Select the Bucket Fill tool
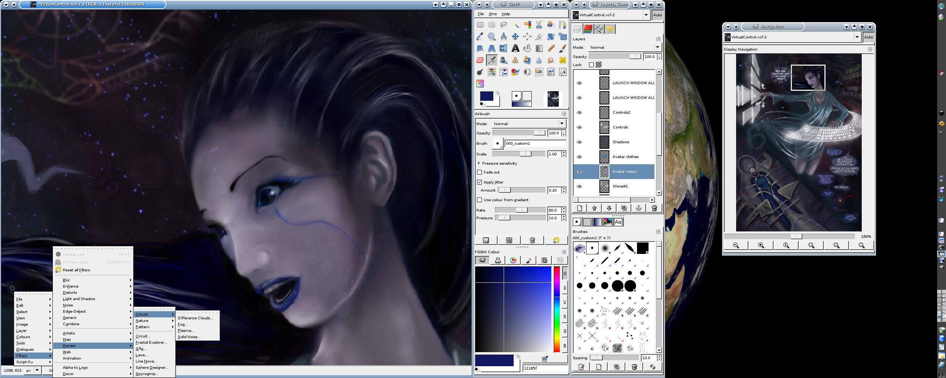Viewport: 946px width, 378px height. [x=527, y=48]
